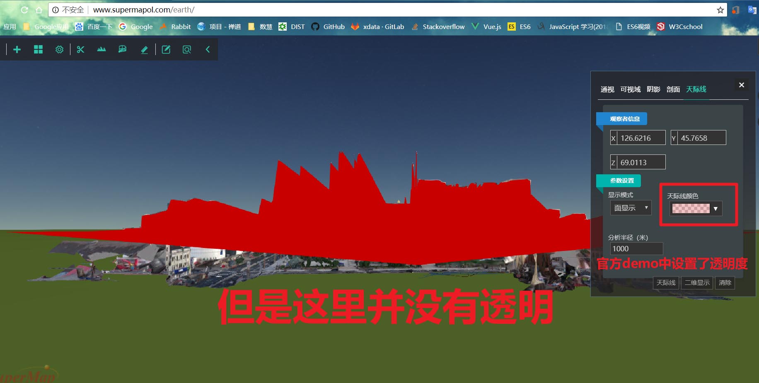Open the 显示模式 dropdown showing 面显示

click(x=631, y=208)
